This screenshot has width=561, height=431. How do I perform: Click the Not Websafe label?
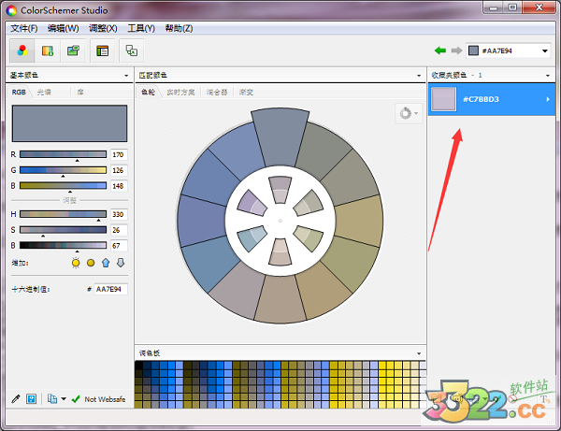(x=105, y=399)
